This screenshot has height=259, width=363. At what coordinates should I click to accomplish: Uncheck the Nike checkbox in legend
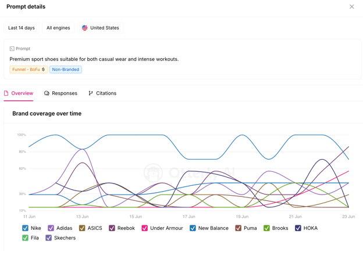tap(25, 228)
